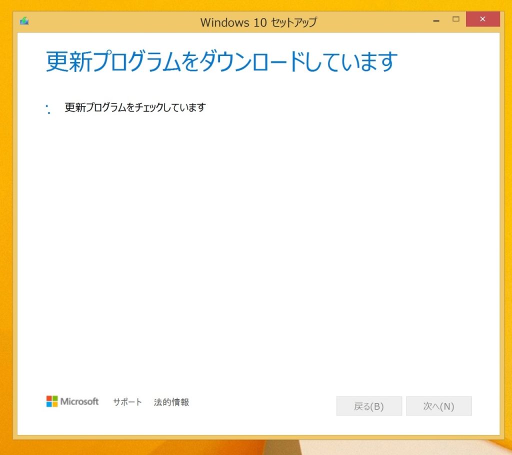Maximize the setup window
This screenshot has height=455, width=512.
coord(455,19)
